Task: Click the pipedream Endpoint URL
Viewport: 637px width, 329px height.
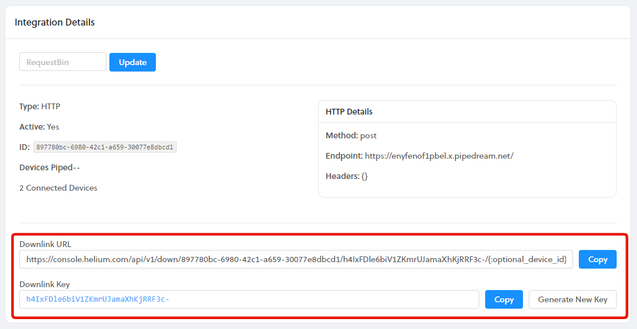Action: tap(439, 156)
